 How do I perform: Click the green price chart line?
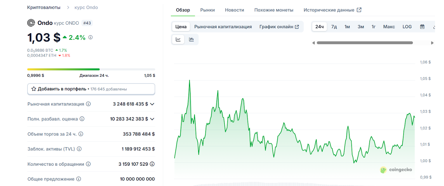pyautogui.click(x=294, y=122)
